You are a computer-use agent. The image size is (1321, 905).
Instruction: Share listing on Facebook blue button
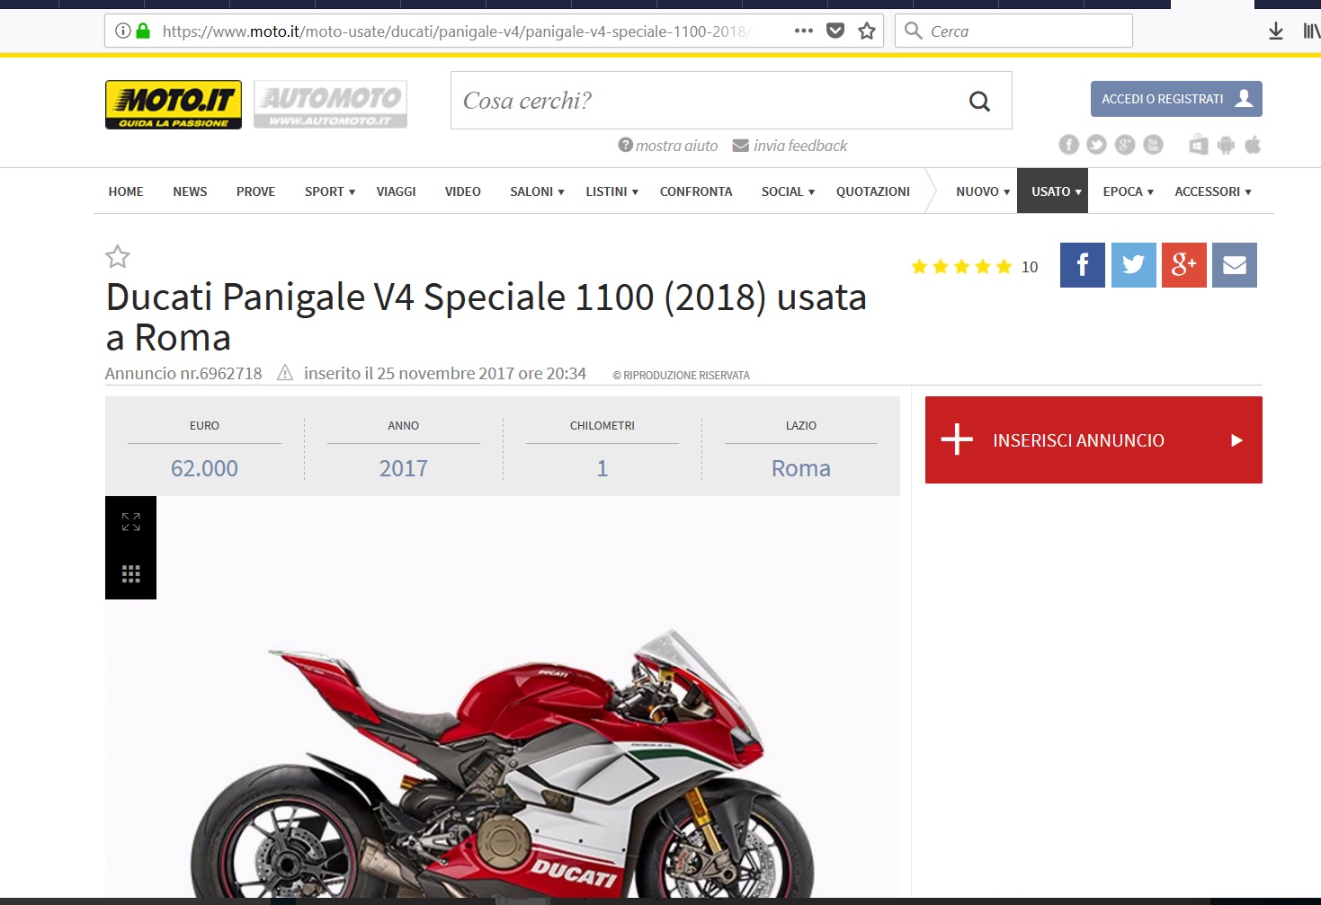(1083, 265)
